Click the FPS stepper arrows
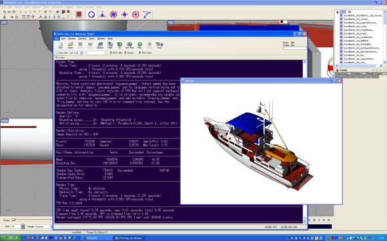The height and width of the screenshot is (241, 387). coord(23,226)
